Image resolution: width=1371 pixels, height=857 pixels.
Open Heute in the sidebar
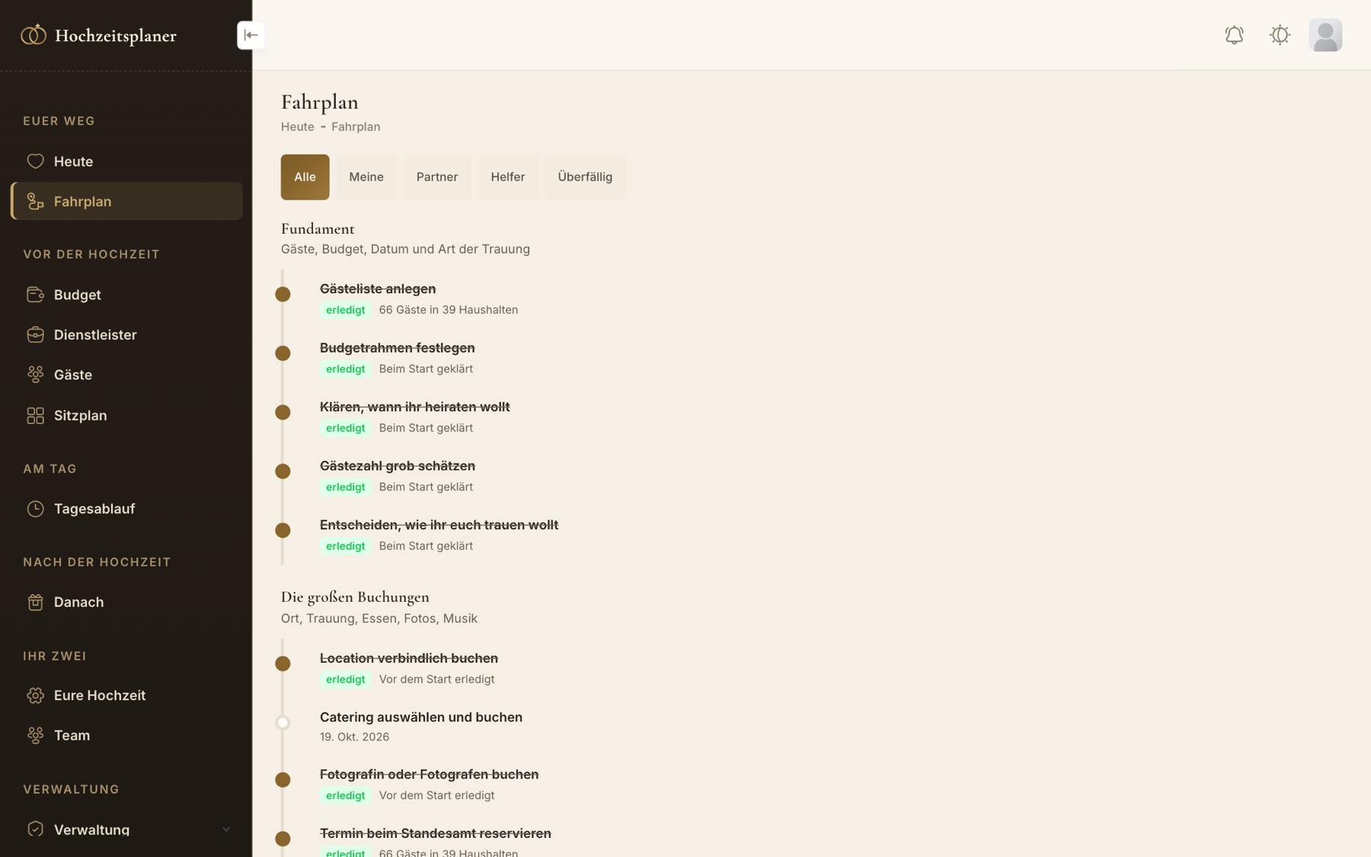[74, 161]
